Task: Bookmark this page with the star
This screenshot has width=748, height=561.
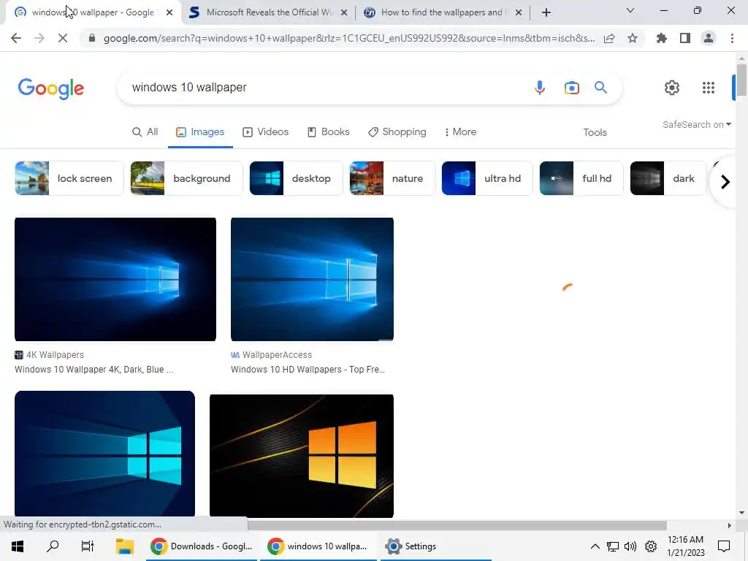Action: point(633,38)
